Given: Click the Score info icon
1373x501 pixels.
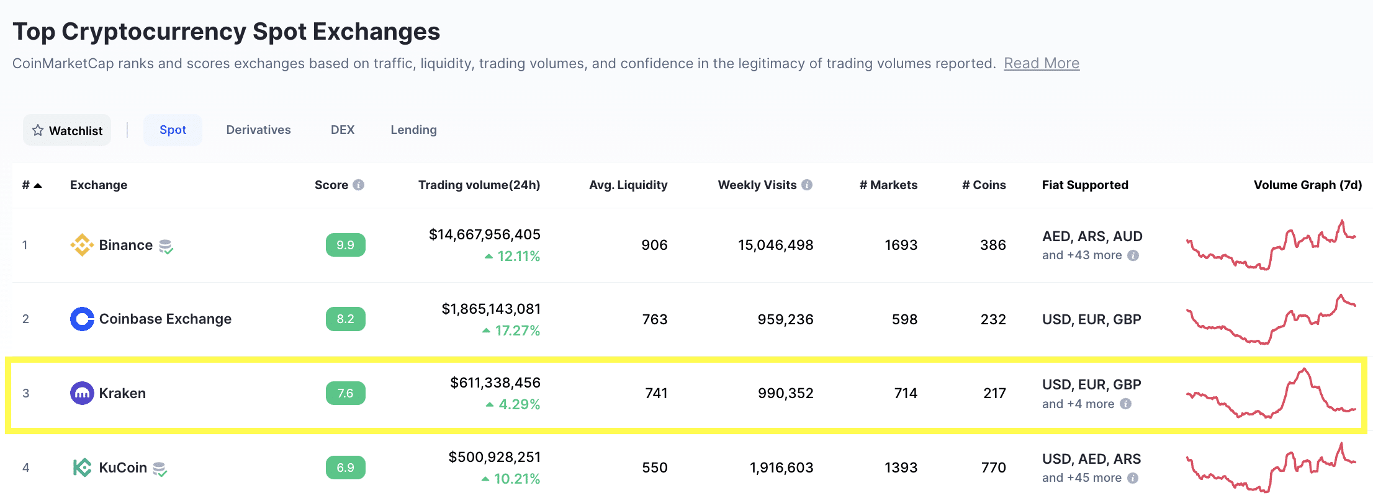Looking at the screenshot, I should point(358,185).
